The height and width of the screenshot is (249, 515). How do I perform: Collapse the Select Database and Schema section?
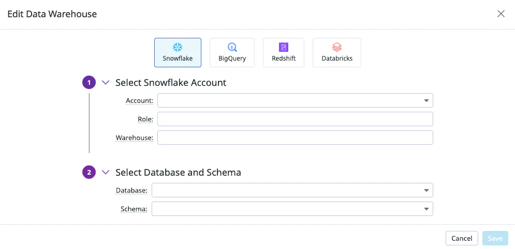click(x=106, y=172)
